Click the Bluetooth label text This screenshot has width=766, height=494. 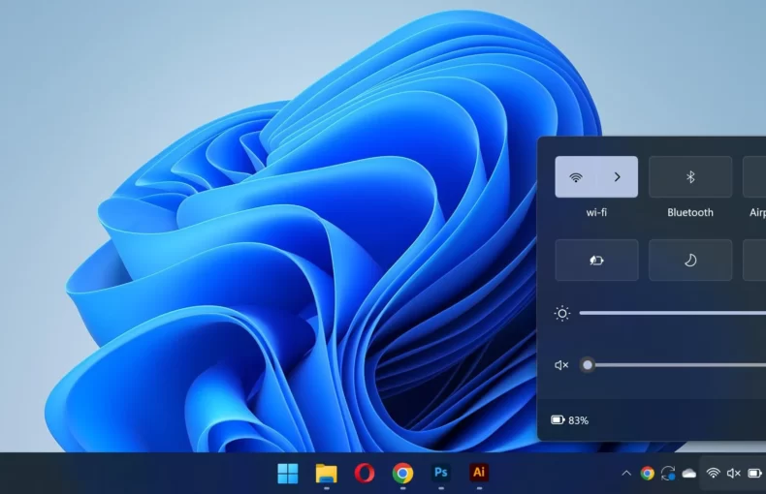(690, 212)
